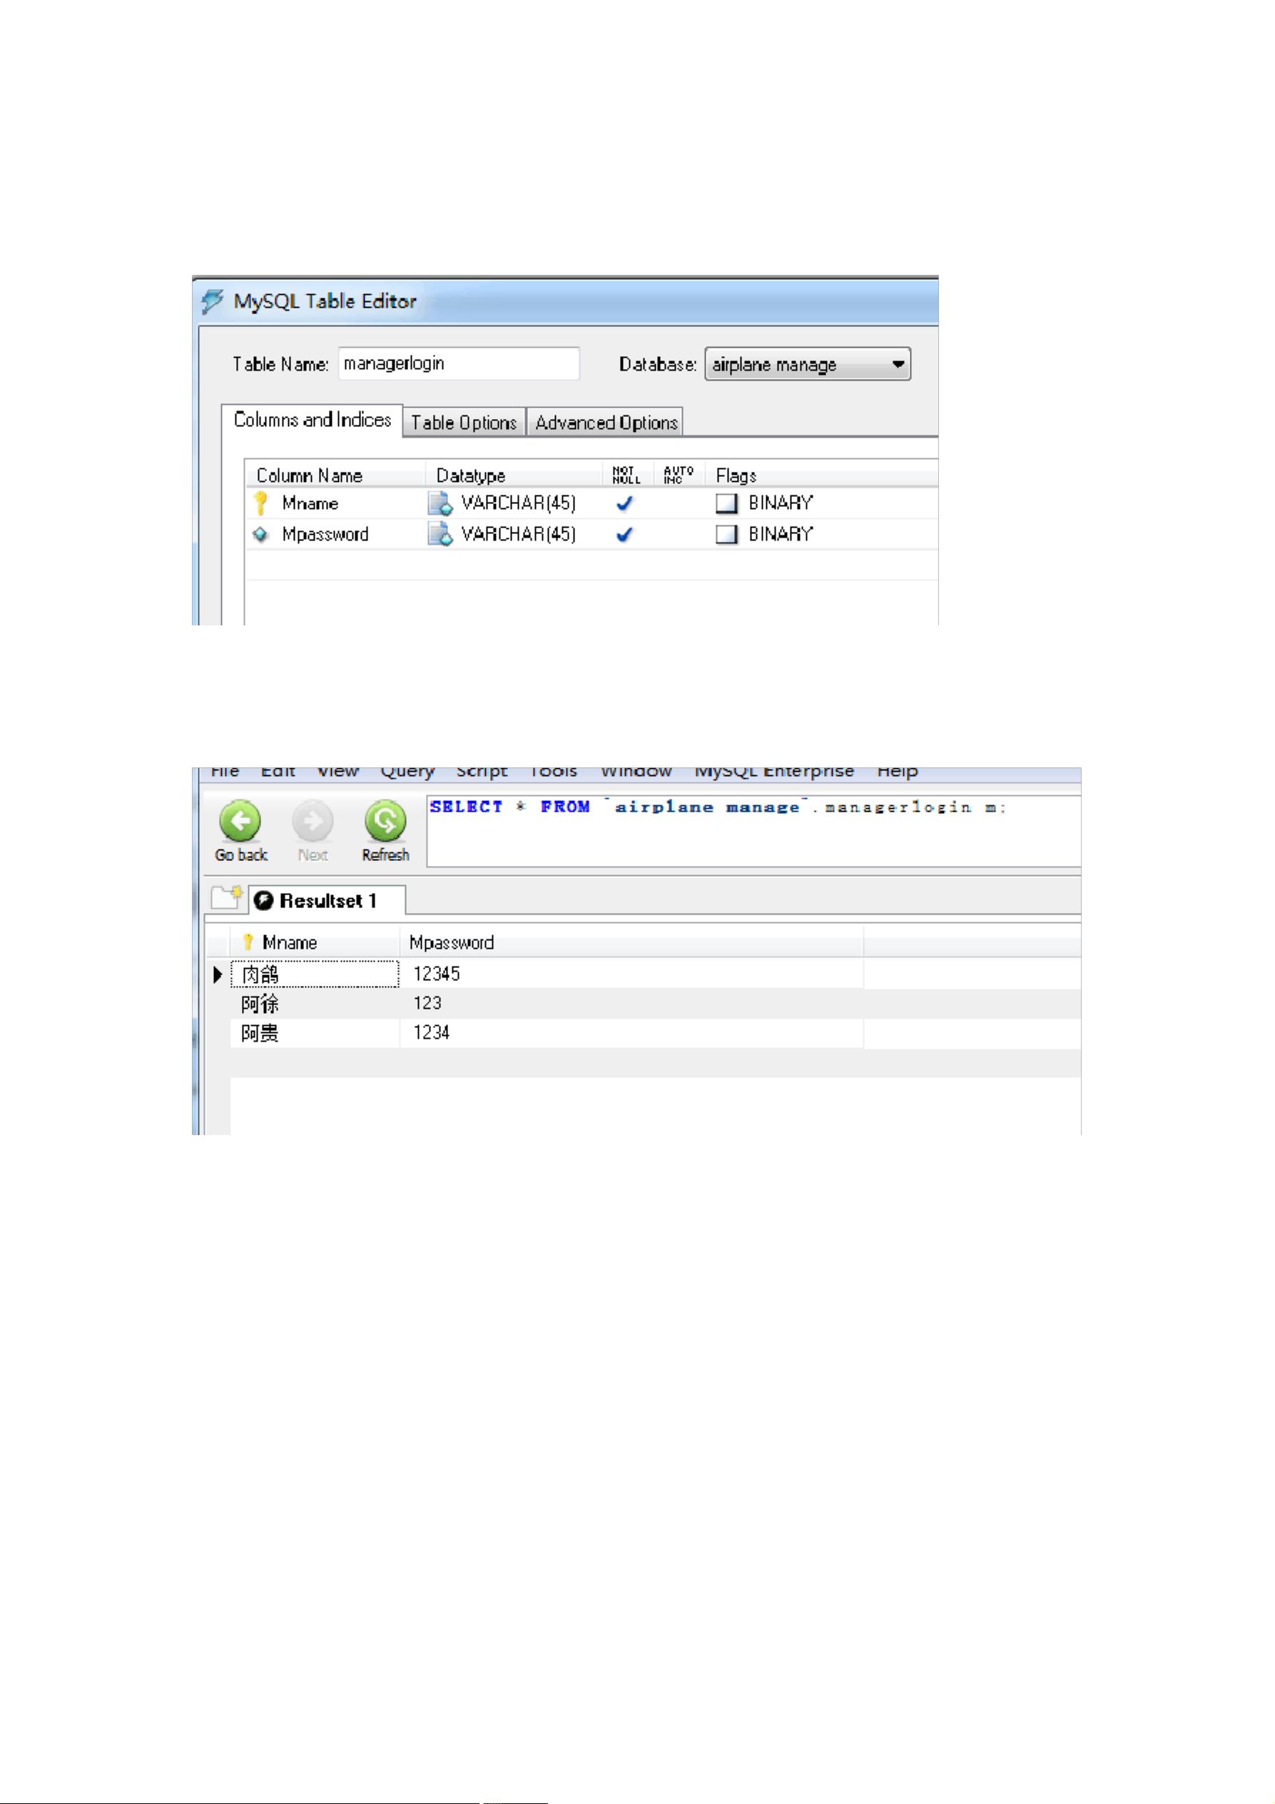Image resolution: width=1275 pixels, height=1804 pixels.
Task: Click VARCHAR(45) datatype for Mname
Action: (518, 503)
